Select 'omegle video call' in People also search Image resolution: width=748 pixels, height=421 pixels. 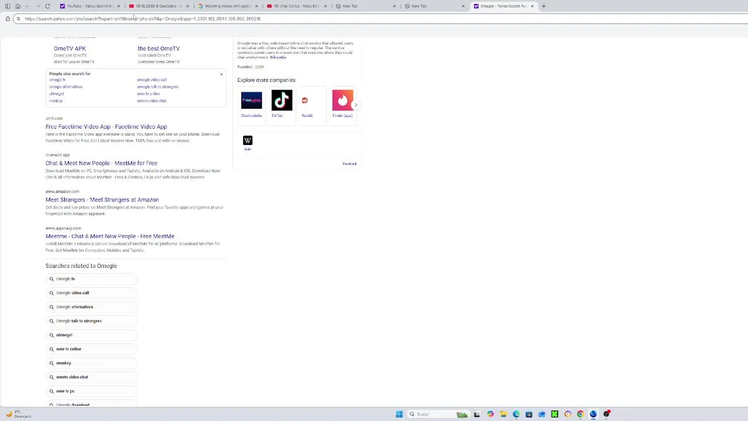tap(152, 80)
